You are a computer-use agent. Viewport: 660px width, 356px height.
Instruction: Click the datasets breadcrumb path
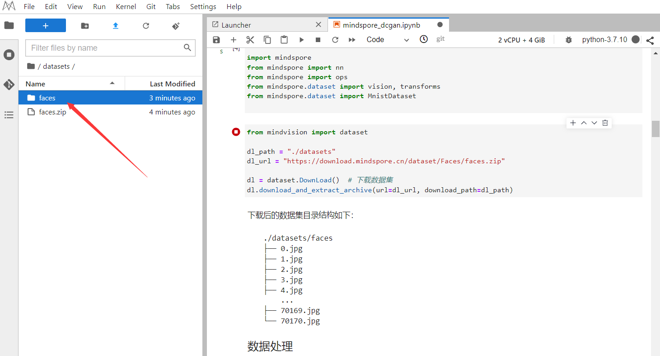(x=56, y=66)
